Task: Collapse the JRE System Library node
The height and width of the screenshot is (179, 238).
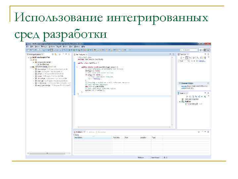Action: [x=31, y=67]
